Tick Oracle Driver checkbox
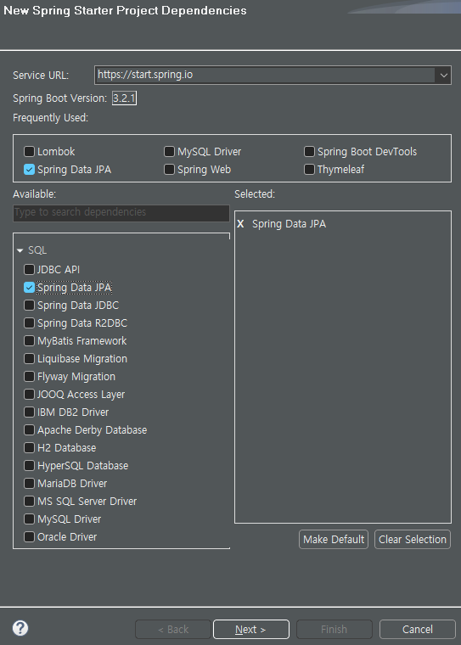461x645 pixels. click(x=29, y=537)
